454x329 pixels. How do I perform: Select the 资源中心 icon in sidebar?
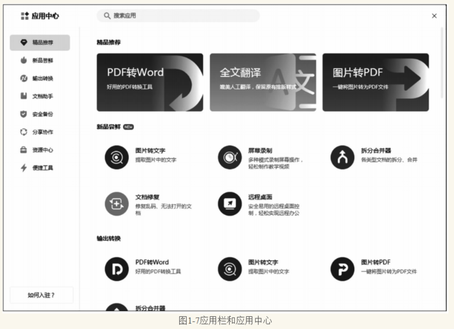click(24, 150)
